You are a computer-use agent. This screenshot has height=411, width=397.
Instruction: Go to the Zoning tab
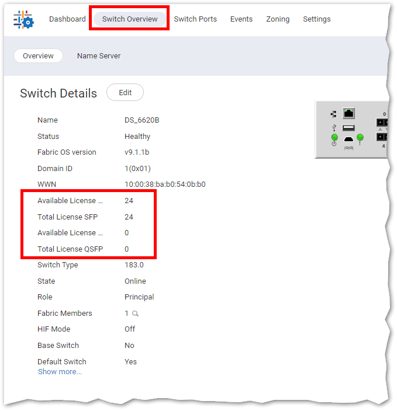278,19
